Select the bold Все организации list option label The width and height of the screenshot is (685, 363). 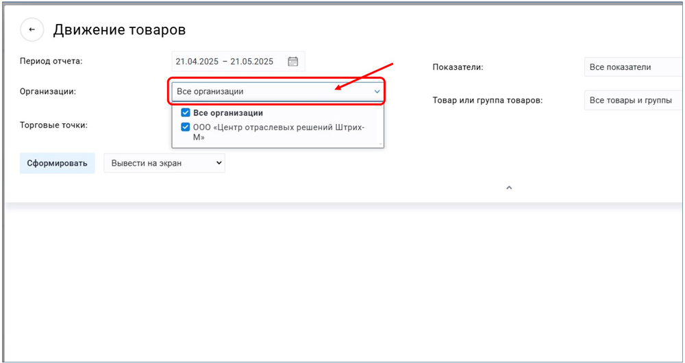pyautogui.click(x=228, y=113)
